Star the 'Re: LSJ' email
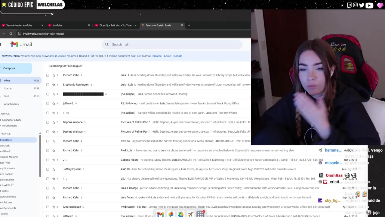The width and height of the screenshot is (385, 217). (x=54, y=141)
